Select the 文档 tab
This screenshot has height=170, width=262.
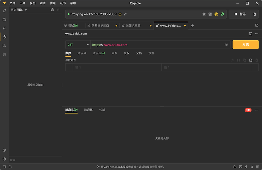click(139, 53)
